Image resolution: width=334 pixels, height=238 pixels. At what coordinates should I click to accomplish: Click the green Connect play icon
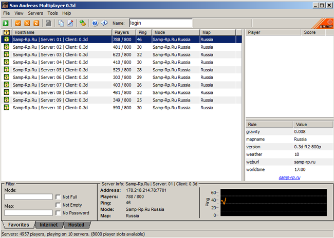tap(6, 23)
